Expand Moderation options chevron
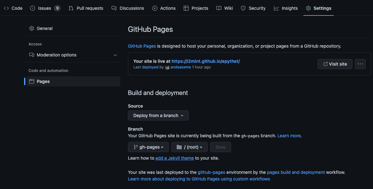 coord(115,55)
